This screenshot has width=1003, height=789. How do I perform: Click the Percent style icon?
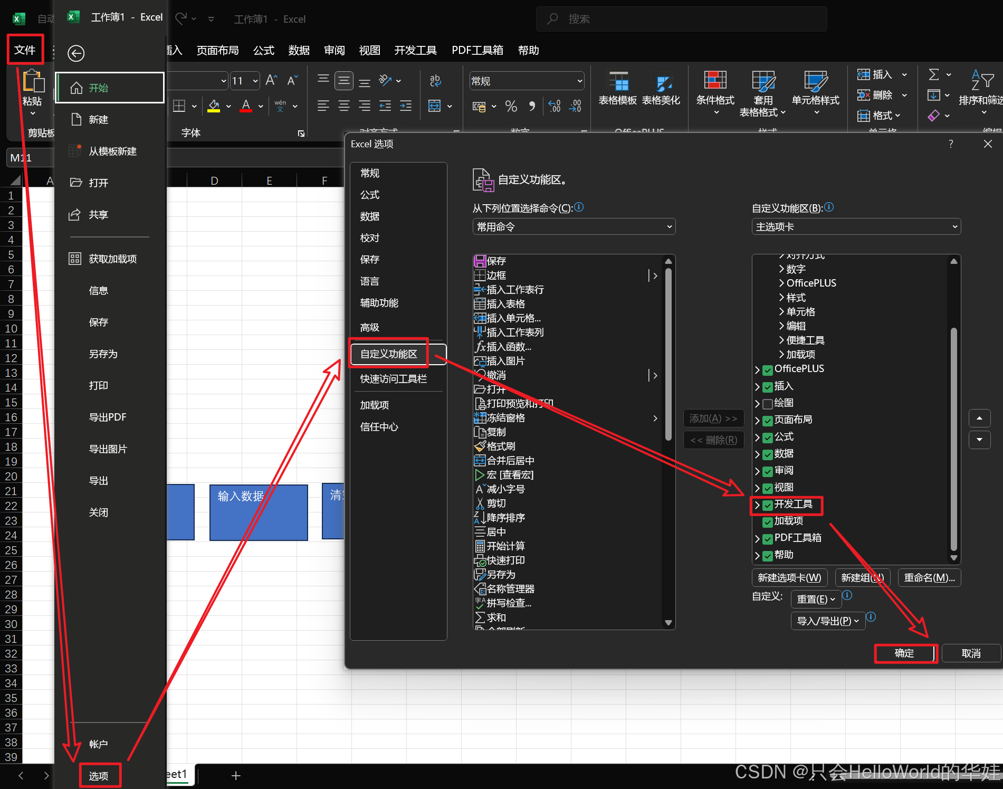[511, 106]
